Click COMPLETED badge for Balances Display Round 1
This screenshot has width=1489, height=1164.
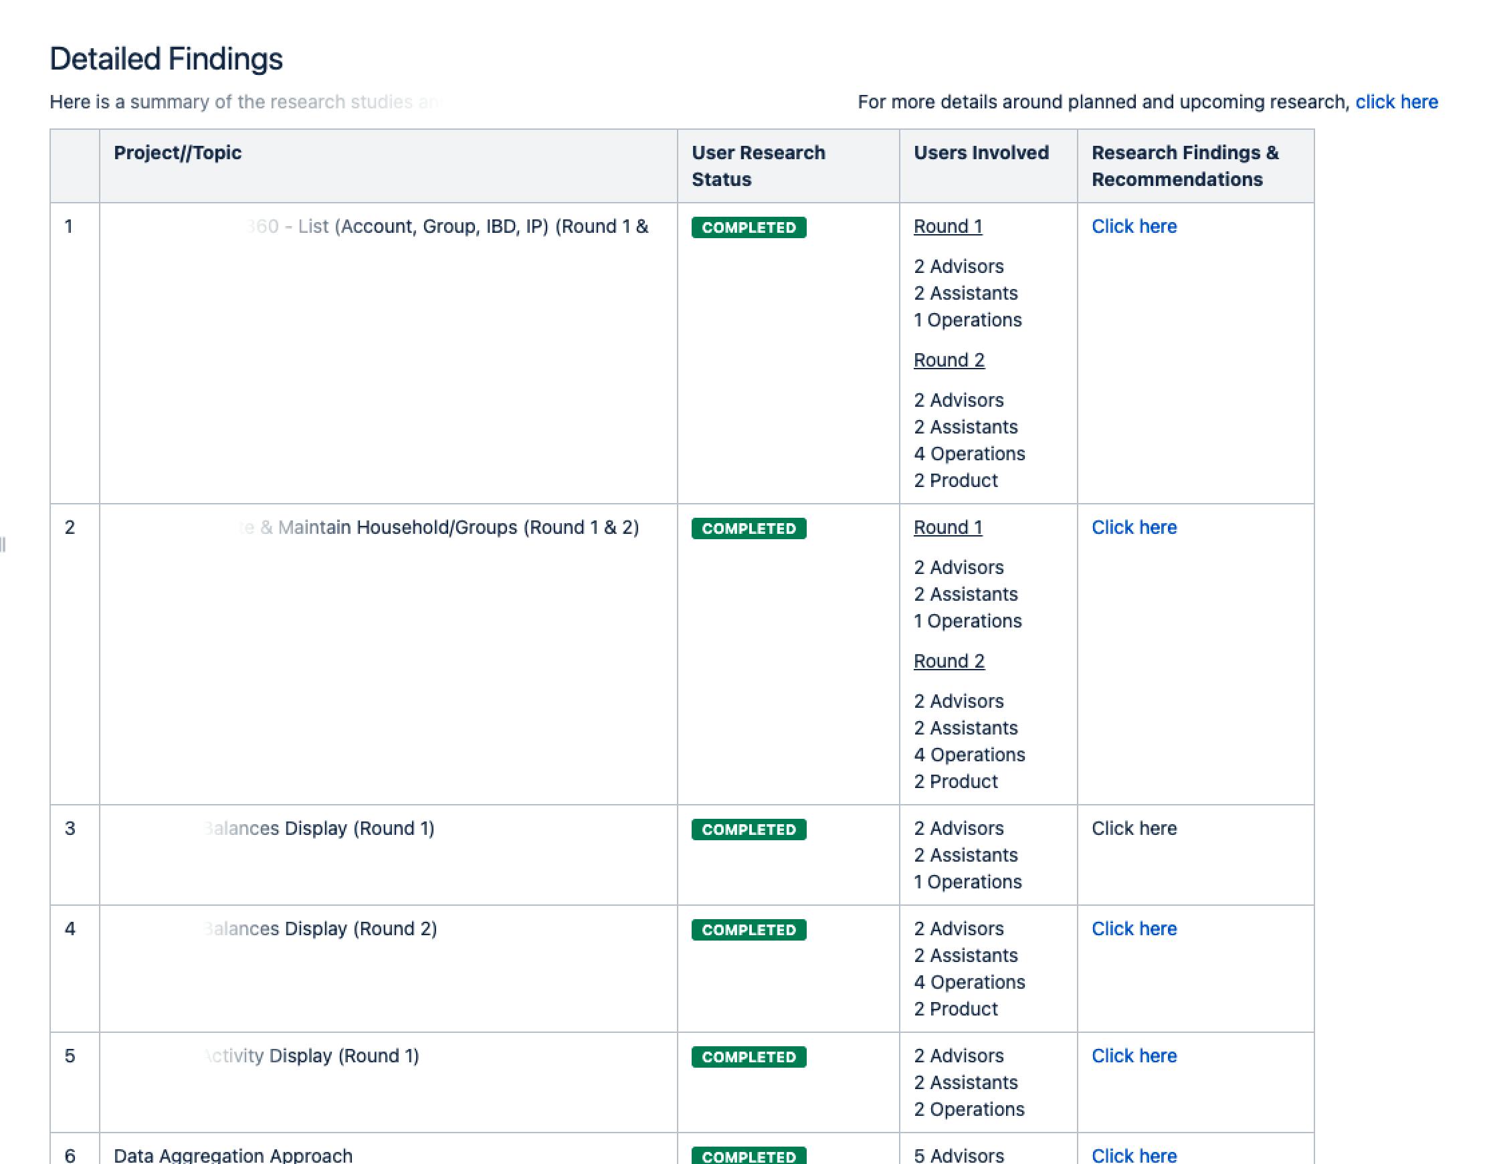(x=749, y=830)
